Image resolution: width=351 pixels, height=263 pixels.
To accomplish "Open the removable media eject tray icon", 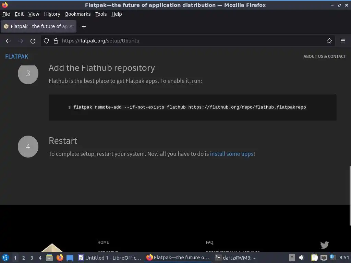I will tap(292, 258).
